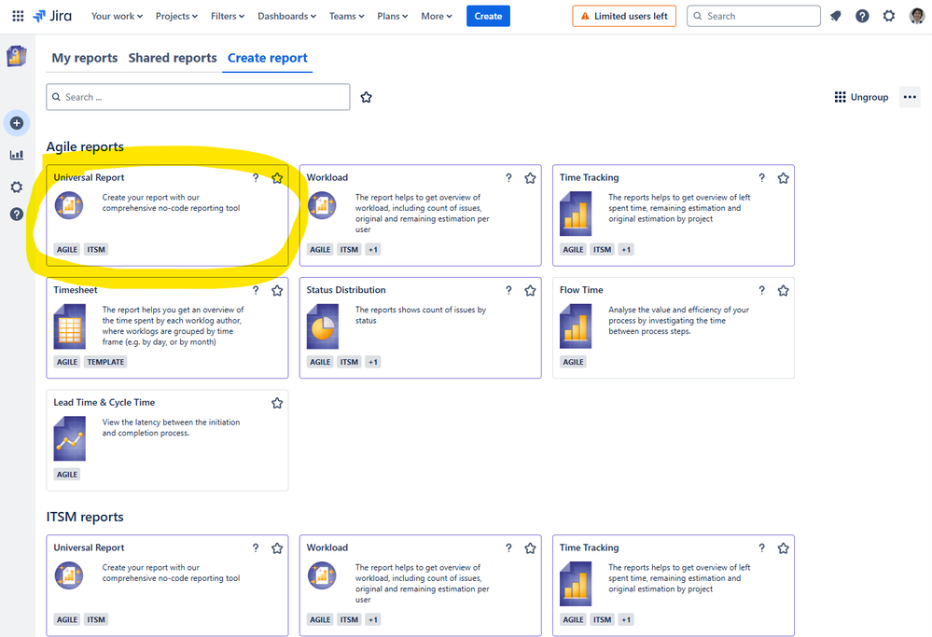Show help for Flow Time report
Viewport: 932px width, 637px height.
point(761,290)
